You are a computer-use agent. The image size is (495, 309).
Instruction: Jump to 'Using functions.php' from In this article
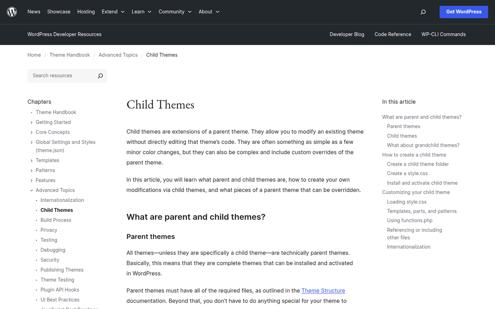(x=409, y=220)
